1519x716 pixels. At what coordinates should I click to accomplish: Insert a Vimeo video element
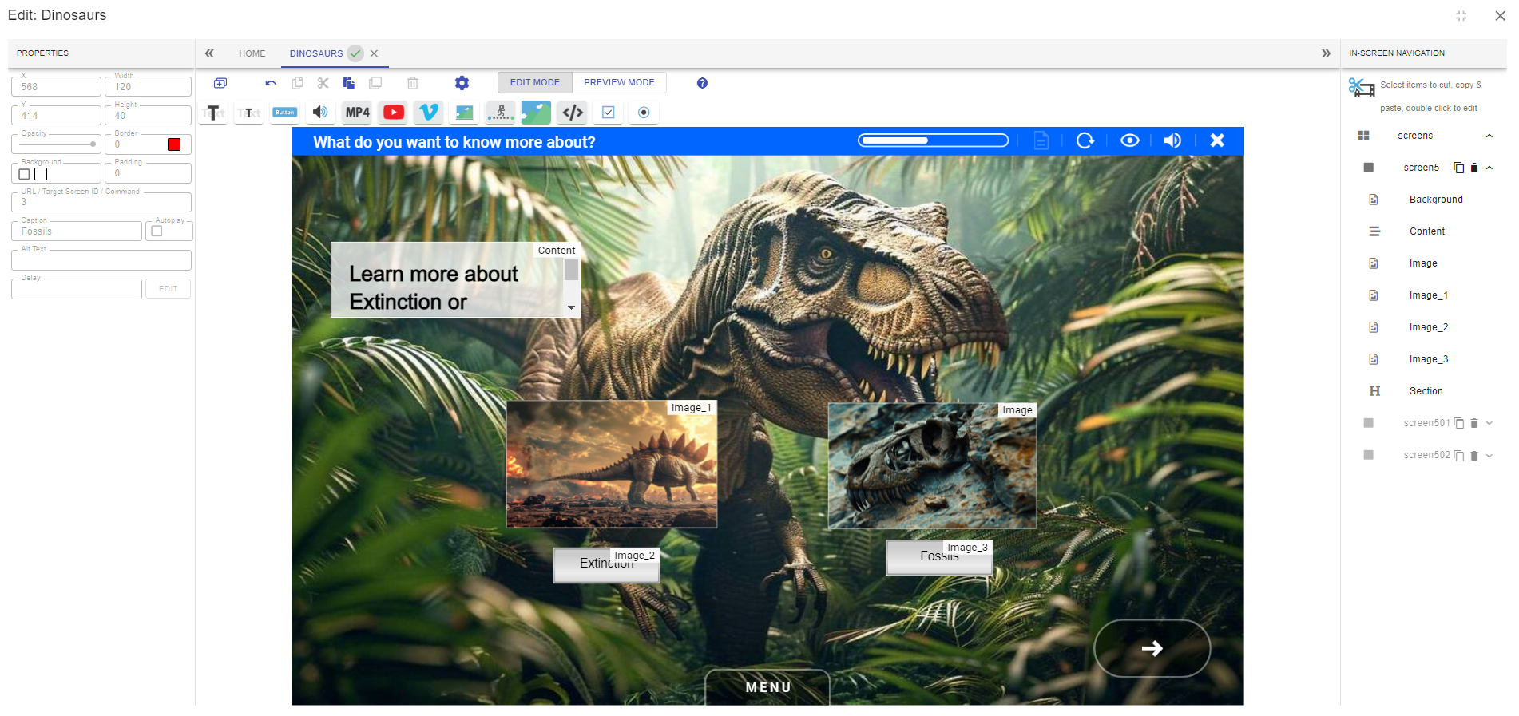(429, 113)
